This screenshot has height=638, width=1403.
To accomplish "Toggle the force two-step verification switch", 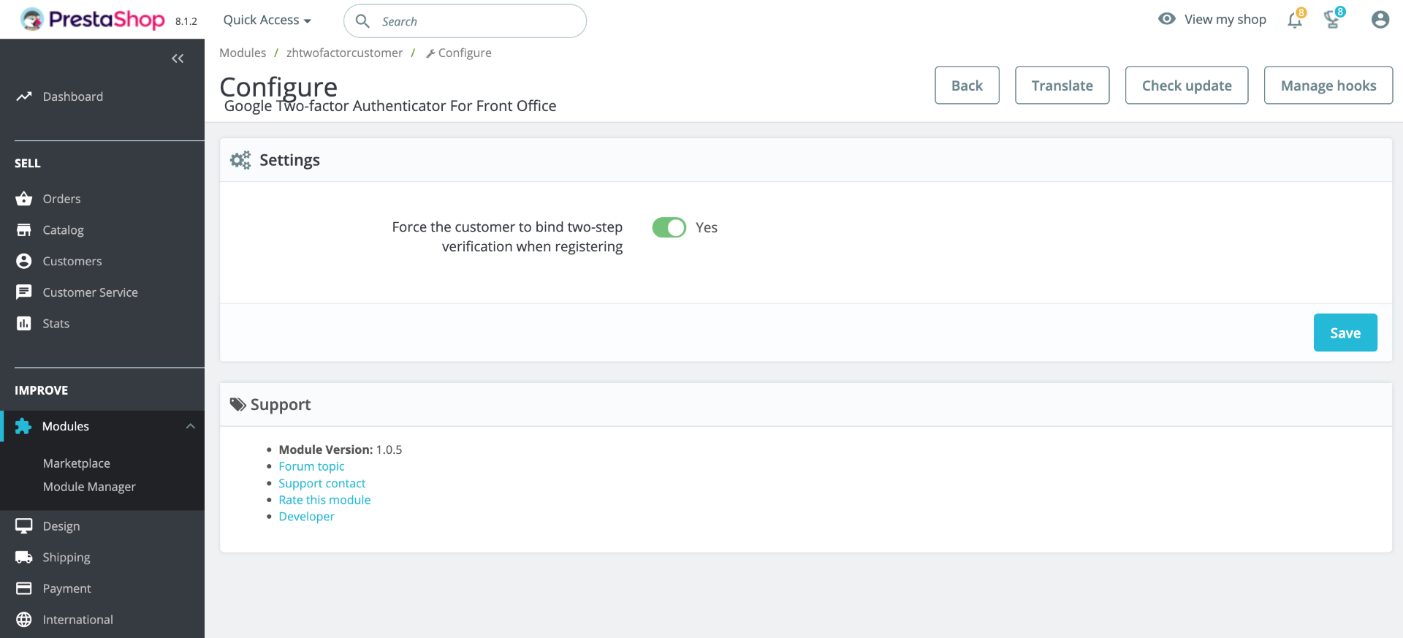I will 669,227.
